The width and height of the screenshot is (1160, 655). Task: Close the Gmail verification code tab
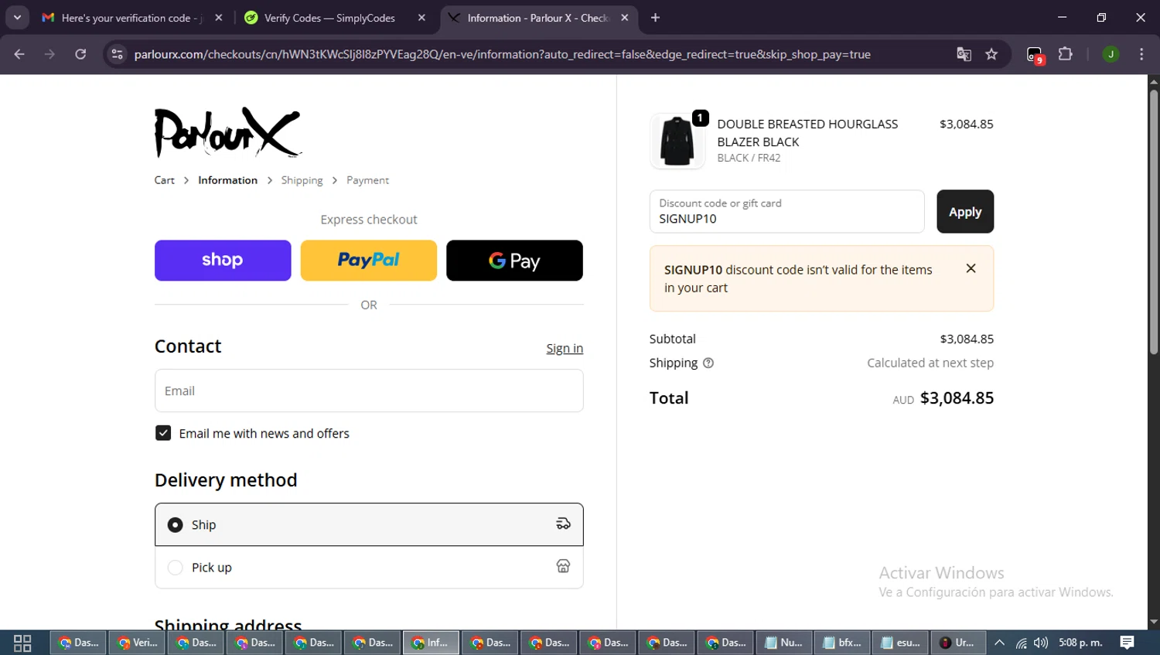[x=219, y=18]
